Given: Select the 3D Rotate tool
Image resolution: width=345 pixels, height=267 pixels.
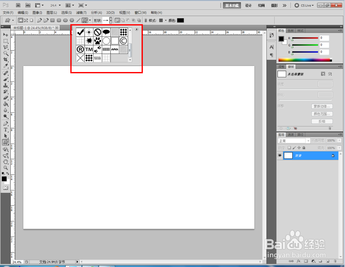Looking at the screenshot, I should pos(5,149).
